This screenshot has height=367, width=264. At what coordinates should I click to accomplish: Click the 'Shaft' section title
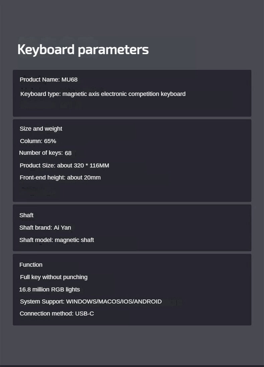[x=26, y=215]
